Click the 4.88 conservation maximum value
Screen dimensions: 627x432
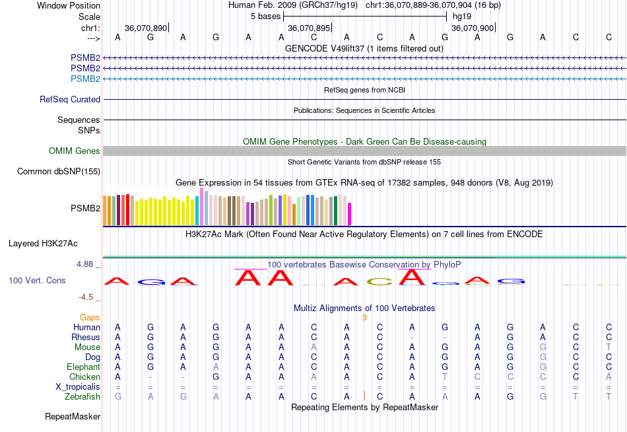84,264
